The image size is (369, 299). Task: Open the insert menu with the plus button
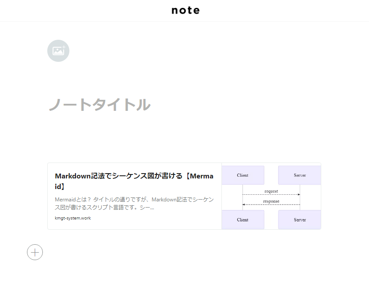tap(35, 253)
